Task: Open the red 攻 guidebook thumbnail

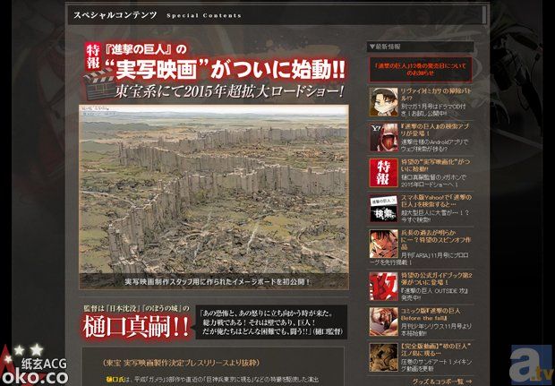Action: click(384, 286)
